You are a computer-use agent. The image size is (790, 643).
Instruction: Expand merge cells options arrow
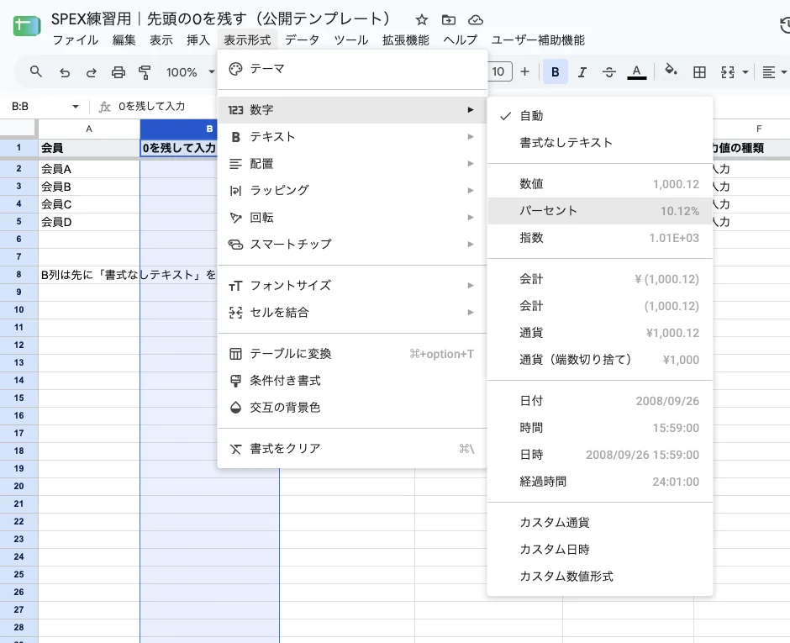click(745, 72)
